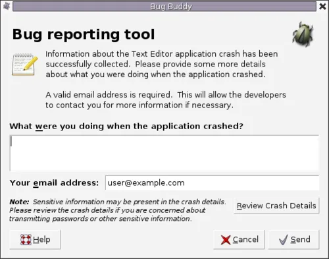The height and width of the screenshot is (259, 329).
Task: Click the email address field
Action: [212, 183]
